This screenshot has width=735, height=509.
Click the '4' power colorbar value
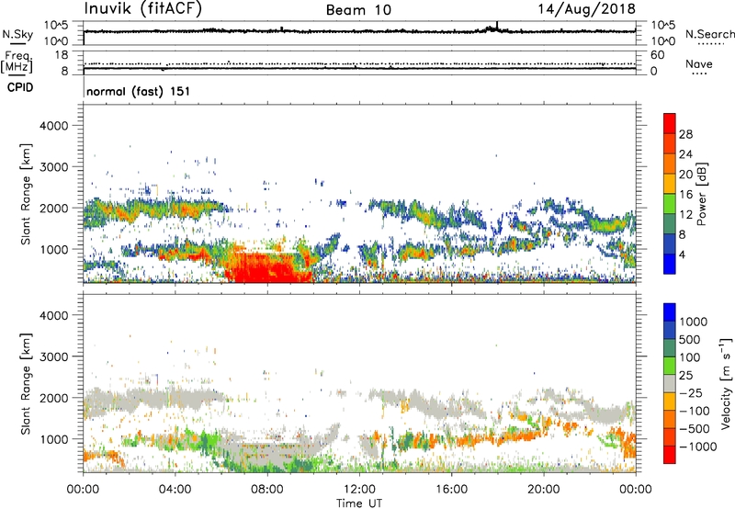[682, 255]
